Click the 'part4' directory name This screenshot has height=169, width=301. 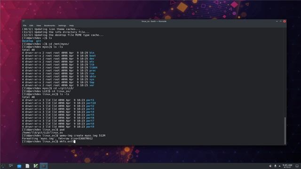[x=90, y=112]
